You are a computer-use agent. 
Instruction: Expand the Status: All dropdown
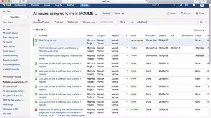pos(74,22)
